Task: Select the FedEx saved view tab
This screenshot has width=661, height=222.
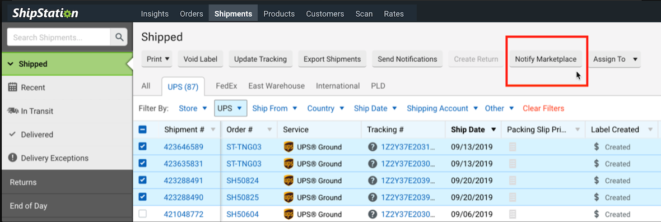Action: click(226, 86)
